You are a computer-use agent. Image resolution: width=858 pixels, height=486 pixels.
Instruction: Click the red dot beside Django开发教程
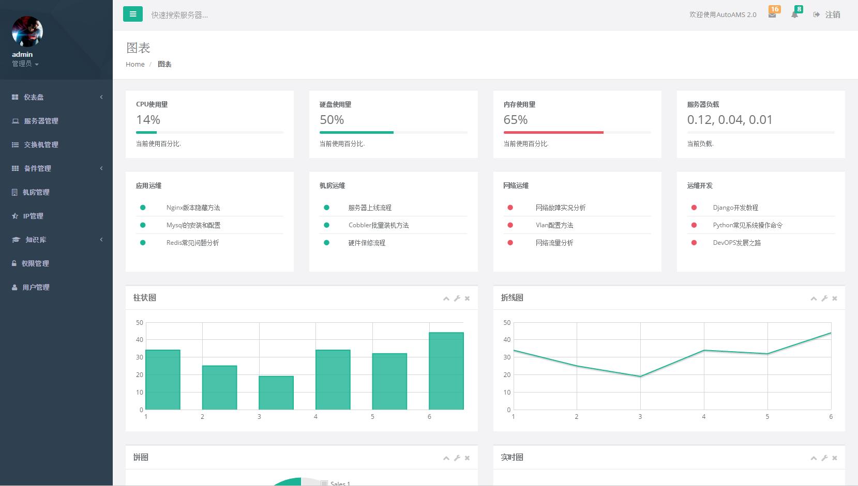(694, 208)
